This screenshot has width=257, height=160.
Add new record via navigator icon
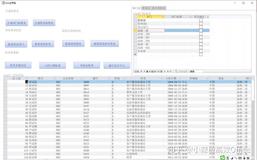[x=170, y=71]
